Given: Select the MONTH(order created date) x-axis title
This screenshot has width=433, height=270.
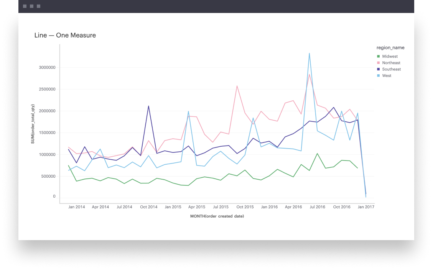Looking at the screenshot, I should tap(217, 216).
